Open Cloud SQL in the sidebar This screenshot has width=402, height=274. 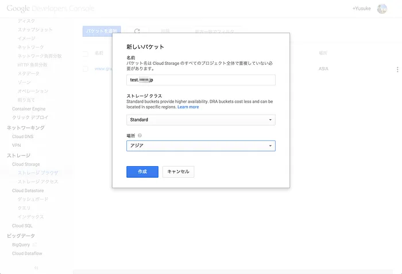click(x=22, y=226)
